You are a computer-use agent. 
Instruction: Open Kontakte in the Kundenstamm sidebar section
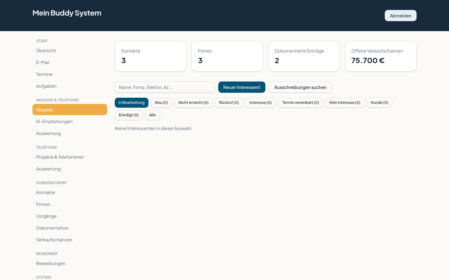(70, 192)
